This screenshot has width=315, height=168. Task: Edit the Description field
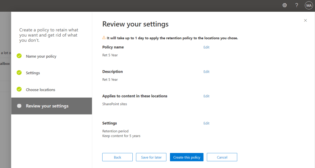coord(206,72)
